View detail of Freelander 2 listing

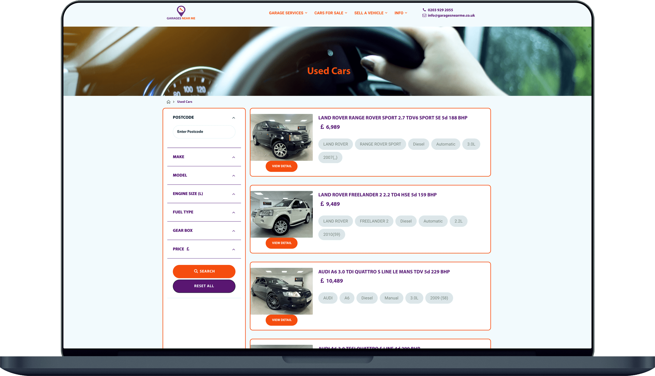pos(281,243)
